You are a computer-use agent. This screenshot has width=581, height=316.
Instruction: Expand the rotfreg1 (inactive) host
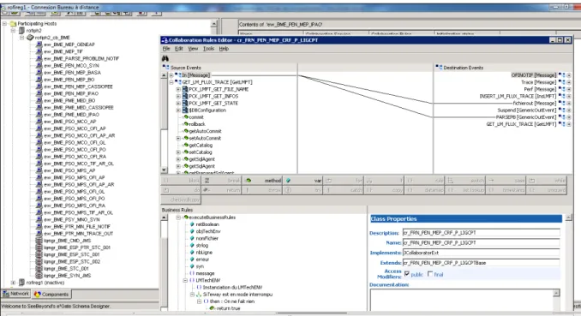(x=14, y=283)
